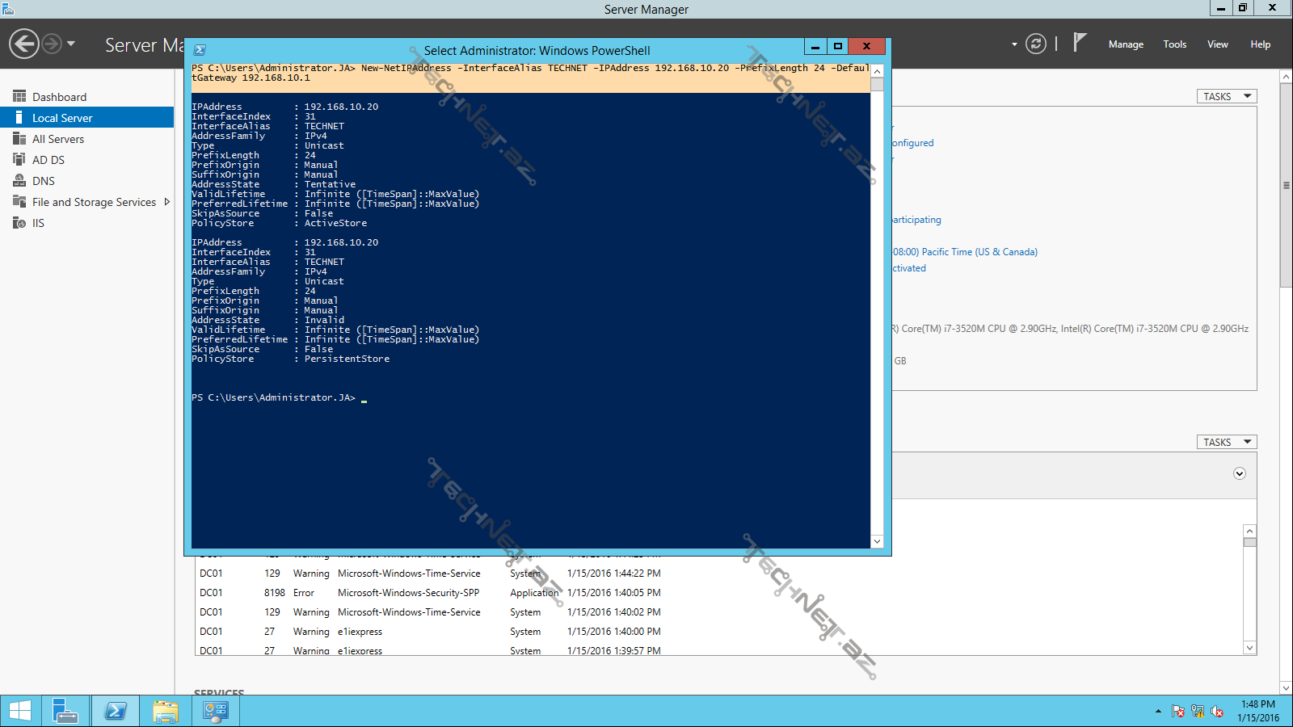Select Dashboard in the left sidebar

point(59,97)
